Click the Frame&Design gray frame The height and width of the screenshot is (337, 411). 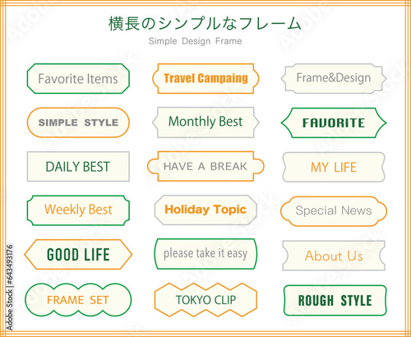[334, 79]
